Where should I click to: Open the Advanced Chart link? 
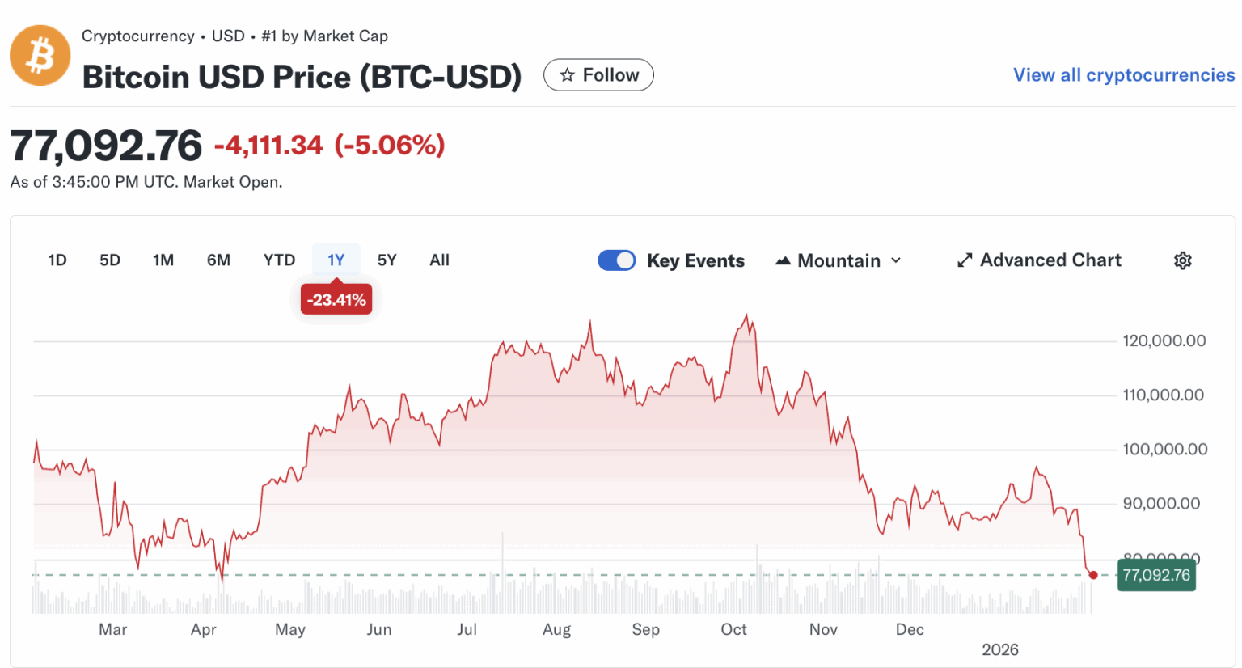click(1050, 260)
